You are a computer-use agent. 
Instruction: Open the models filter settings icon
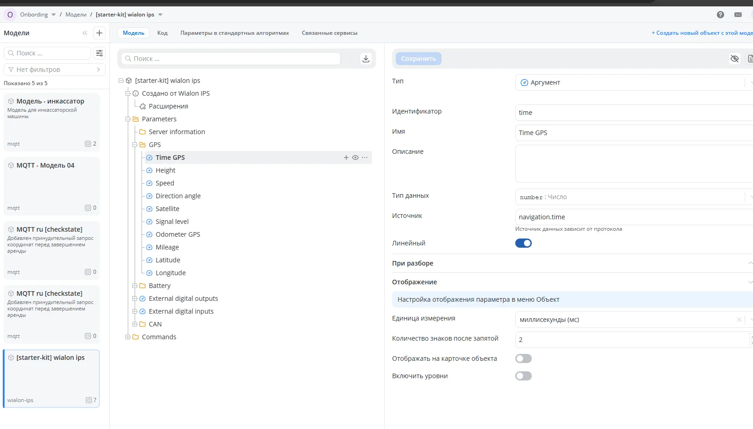coord(99,53)
